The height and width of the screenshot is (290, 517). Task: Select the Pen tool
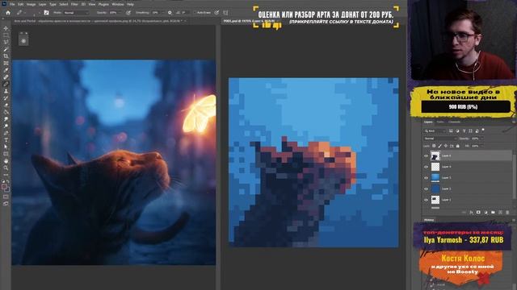[x=6, y=133]
